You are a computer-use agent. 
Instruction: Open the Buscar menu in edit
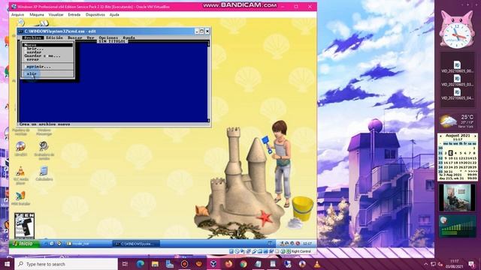75,37
